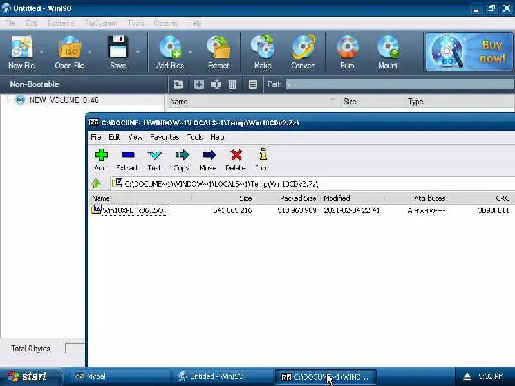Open the 7-Zip File menu
515x386 pixels.
coord(96,137)
